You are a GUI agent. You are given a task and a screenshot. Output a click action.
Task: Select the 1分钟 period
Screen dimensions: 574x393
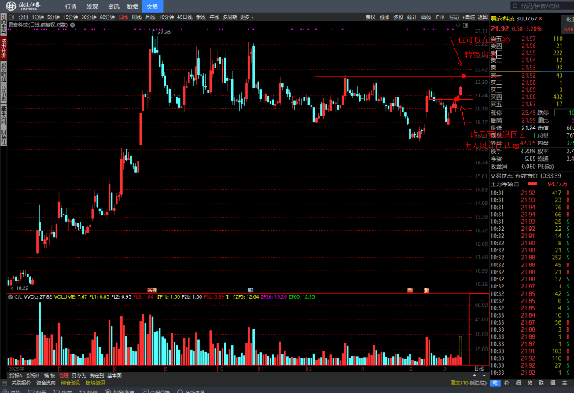click(38, 17)
